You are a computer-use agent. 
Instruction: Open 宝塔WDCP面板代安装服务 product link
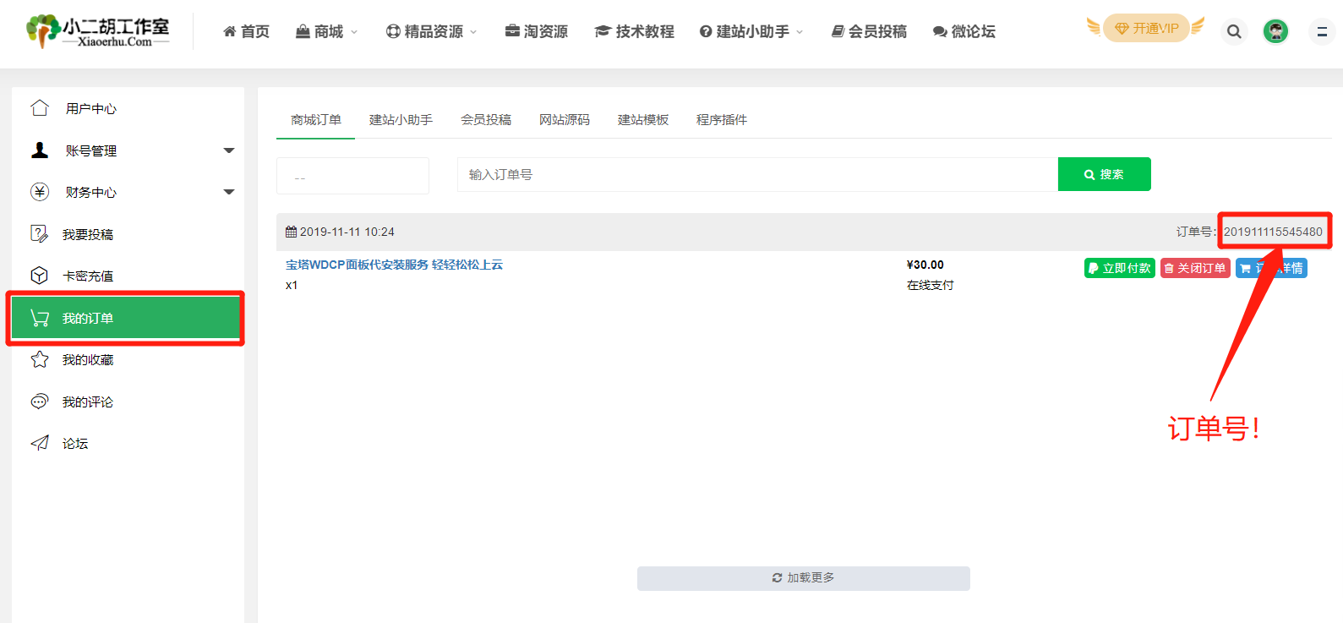pos(394,265)
